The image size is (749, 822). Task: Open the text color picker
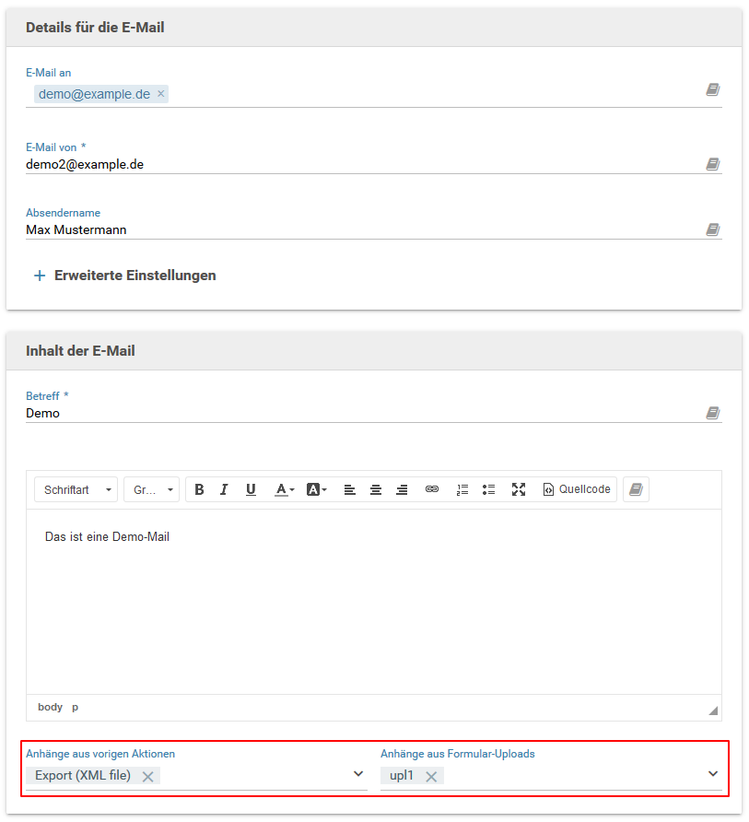pyautogui.click(x=285, y=489)
